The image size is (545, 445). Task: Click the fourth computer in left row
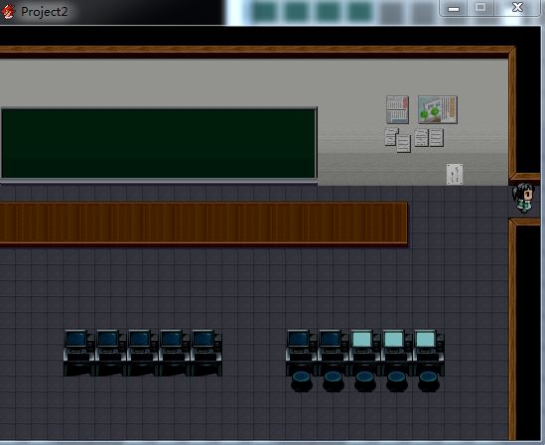click(175, 353)
